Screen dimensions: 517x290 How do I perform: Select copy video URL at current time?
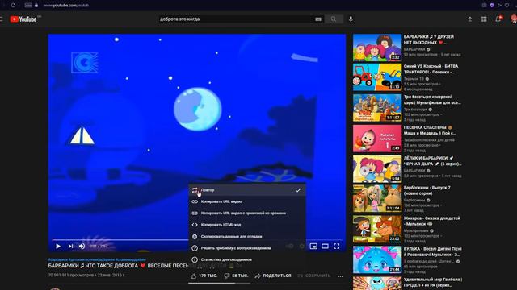pos(247,213)
